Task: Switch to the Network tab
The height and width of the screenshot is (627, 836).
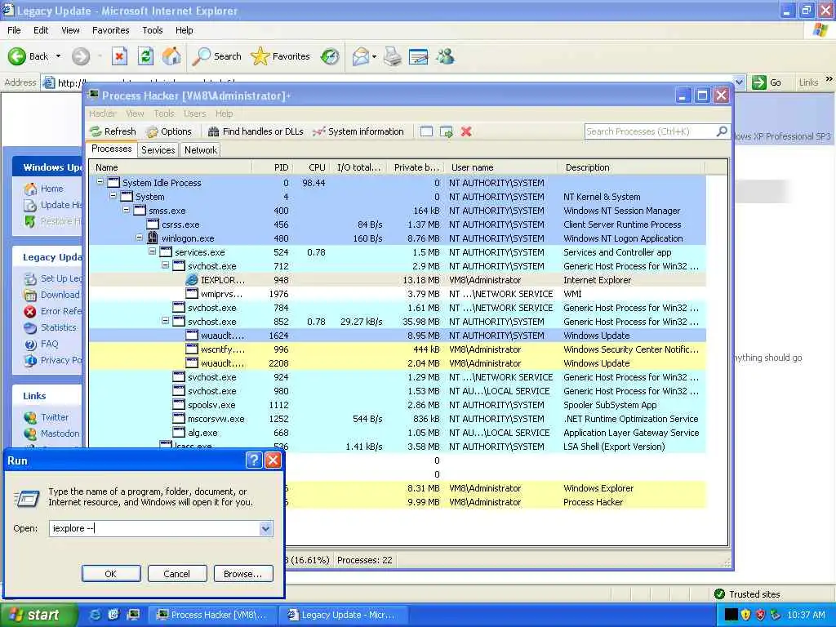Action: click(201, 150)
